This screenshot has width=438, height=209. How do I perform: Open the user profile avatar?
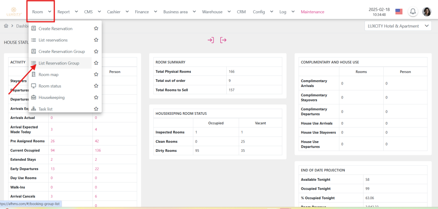pyautogui.click(x=426, y=12)
